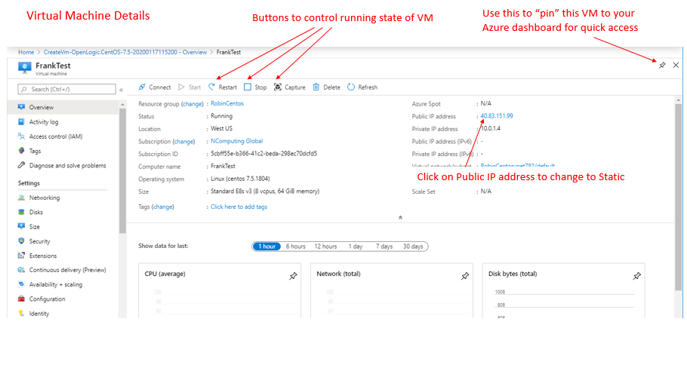Click the Subscription ID value text
The image size is (687, 386).
click(x=263, y=154)
